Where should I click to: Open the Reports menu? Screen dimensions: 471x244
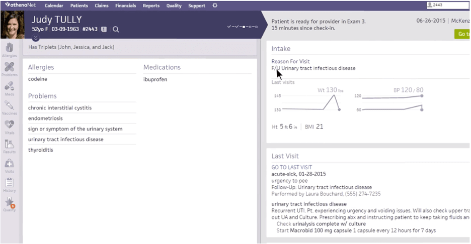(x=151, y=6)
